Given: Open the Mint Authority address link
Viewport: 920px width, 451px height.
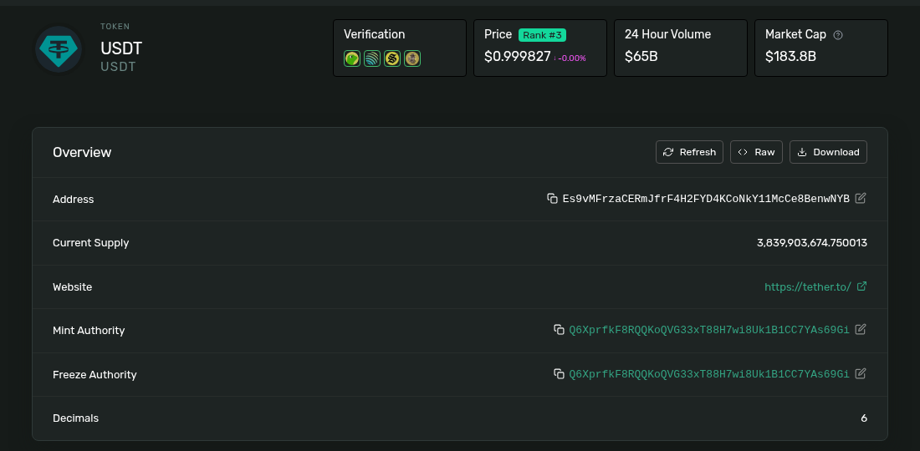Looking at the screenshot, I should (x=708, y=331).
